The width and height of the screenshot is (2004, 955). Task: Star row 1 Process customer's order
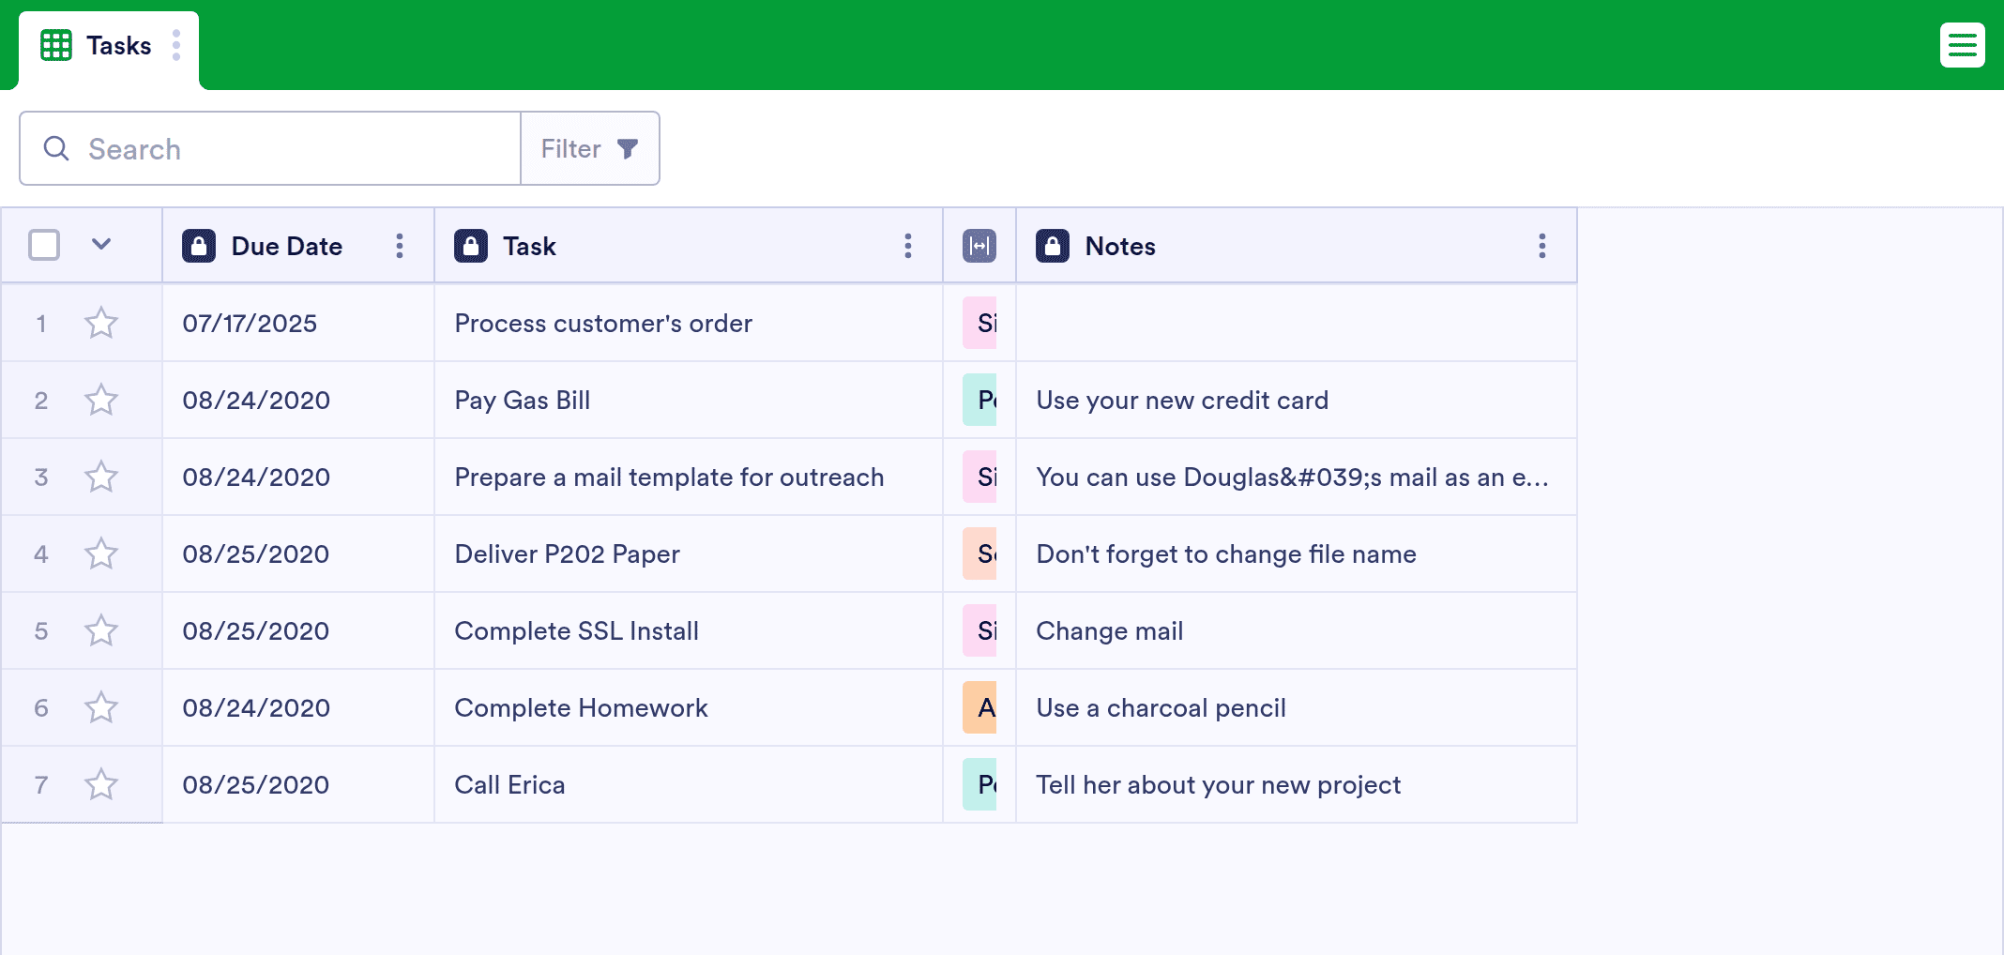[101, 324]
